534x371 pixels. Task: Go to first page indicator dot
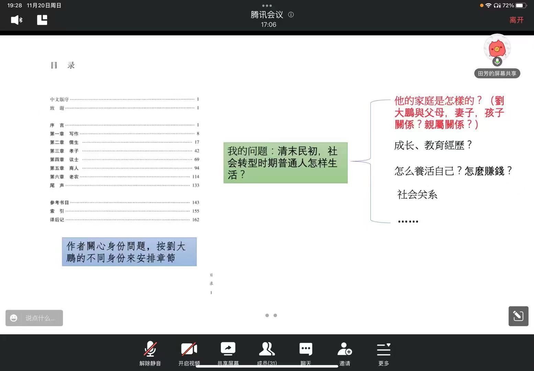pyautogui.click(x=267, y=315)
